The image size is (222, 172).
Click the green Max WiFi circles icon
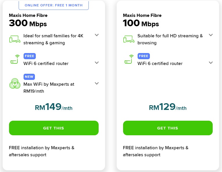[x=15, y=83]
